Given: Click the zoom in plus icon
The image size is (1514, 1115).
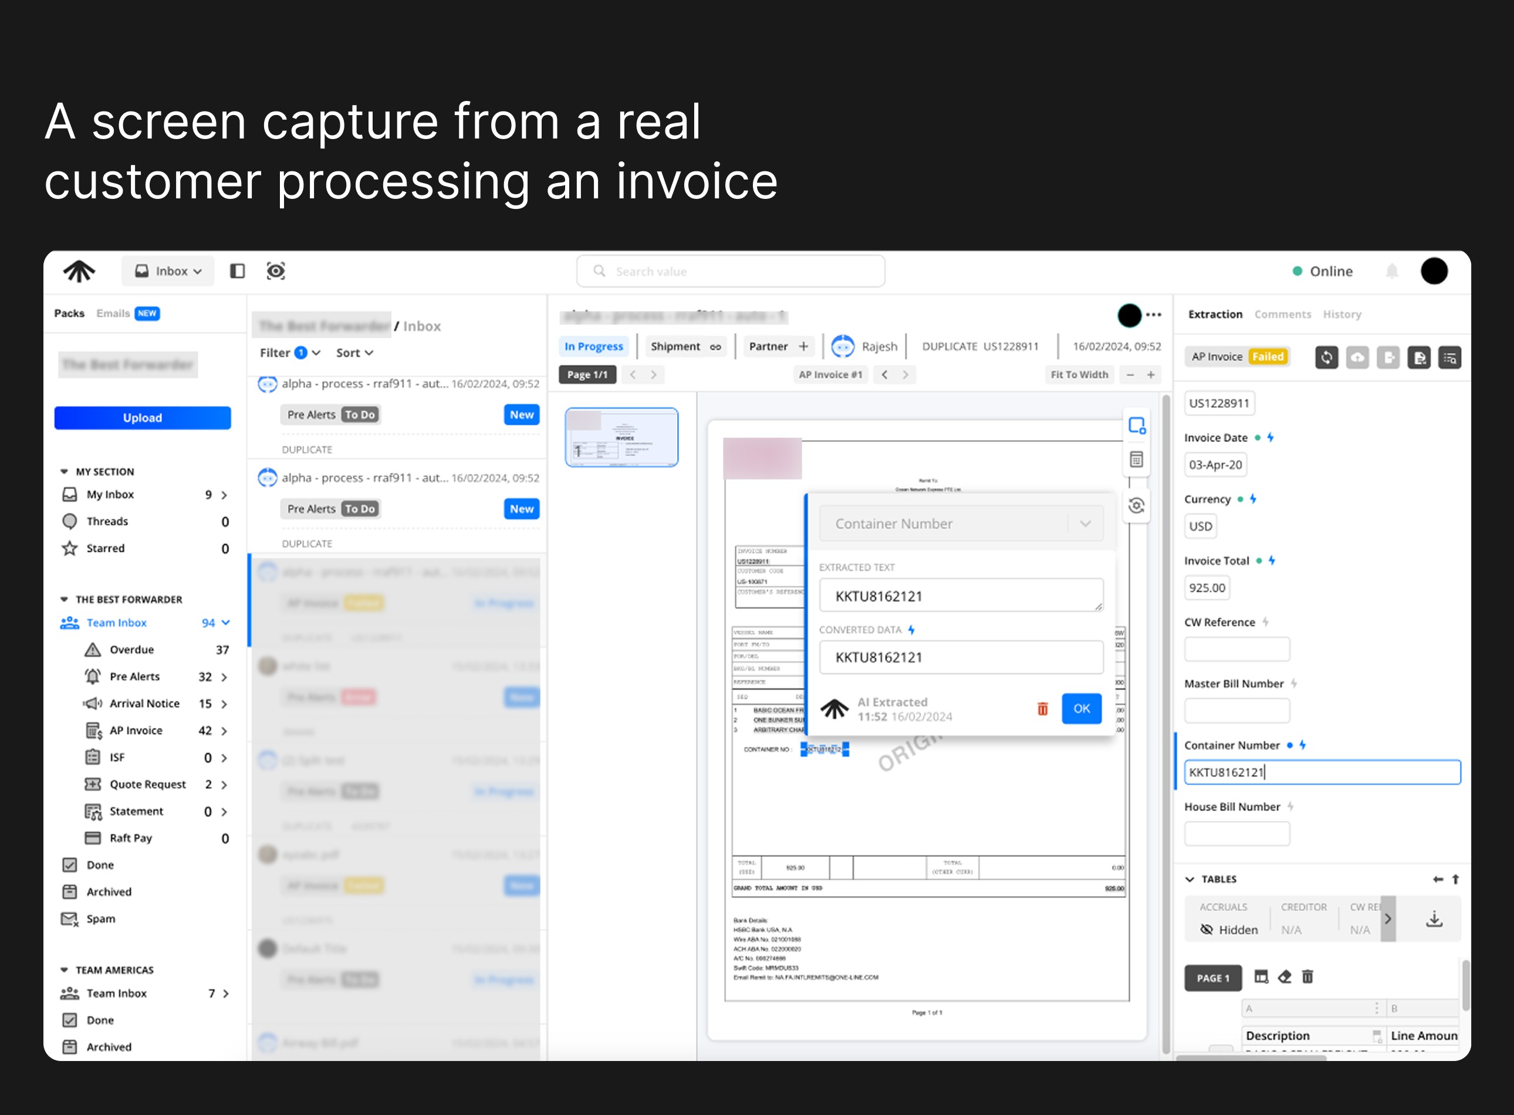Looking at the screenshot, I should (x=1151, y=374).
